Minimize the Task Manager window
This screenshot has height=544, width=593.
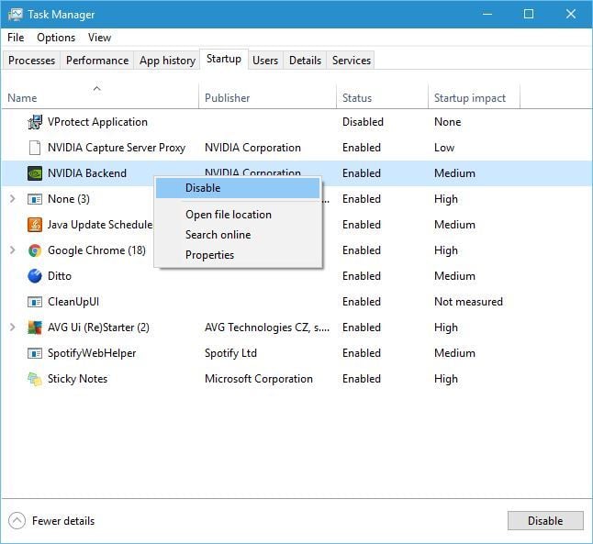[487, 14]
